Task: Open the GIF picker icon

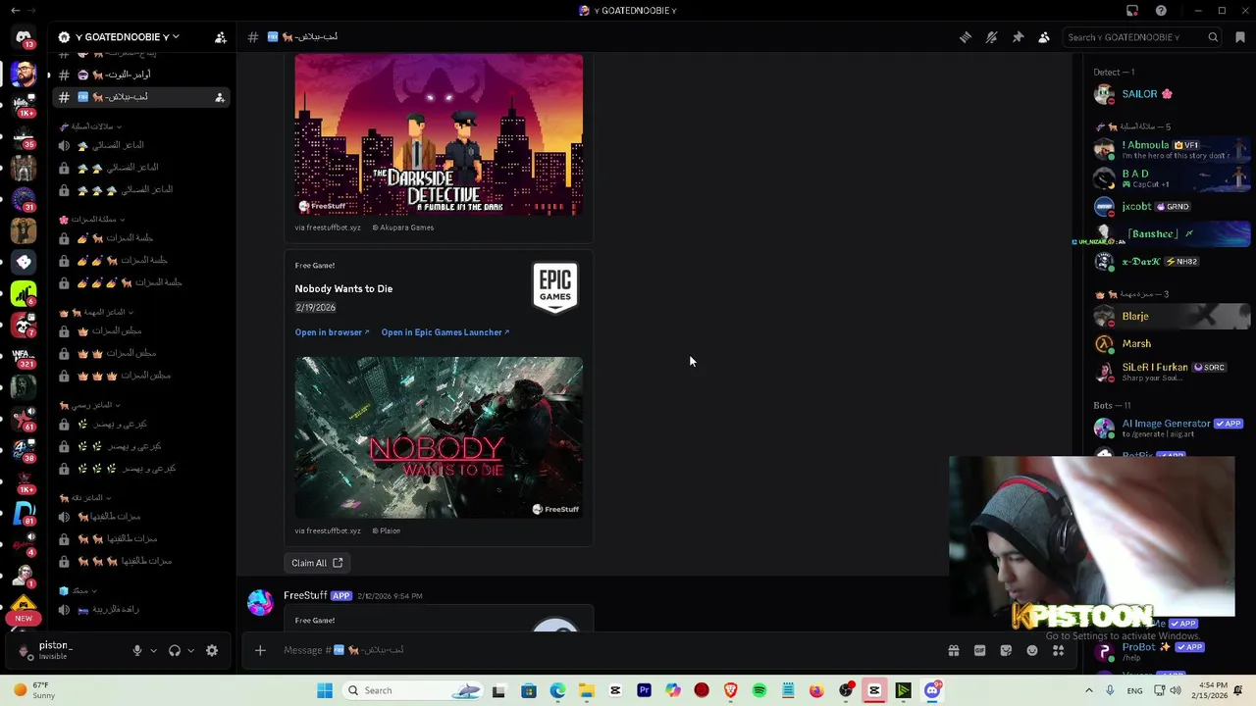Action: coord(979,650)
